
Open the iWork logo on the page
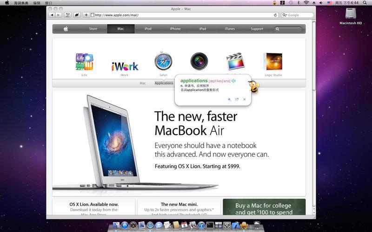coord(125,66)
